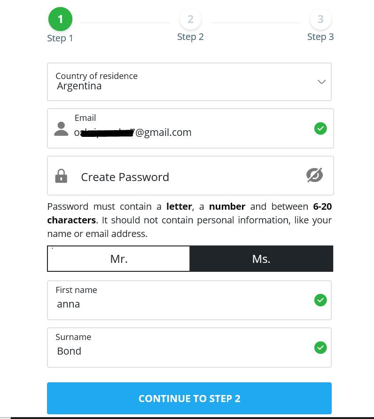
Task: Click green checkmark next to First name
Action: click(x=320, y=300)
